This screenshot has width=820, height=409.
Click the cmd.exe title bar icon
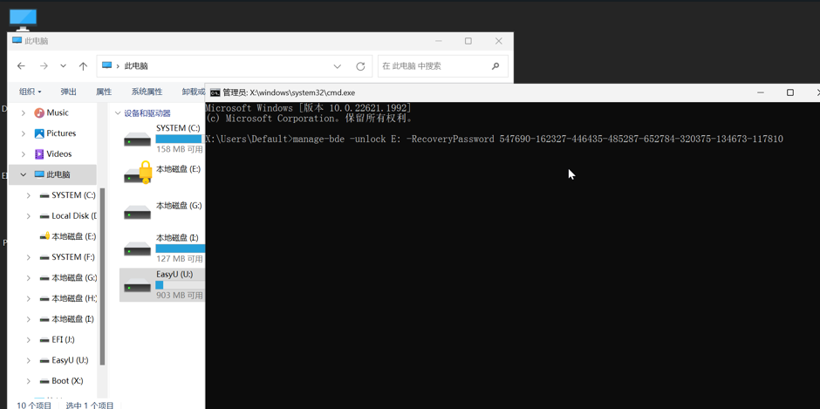tap(215, 92)
